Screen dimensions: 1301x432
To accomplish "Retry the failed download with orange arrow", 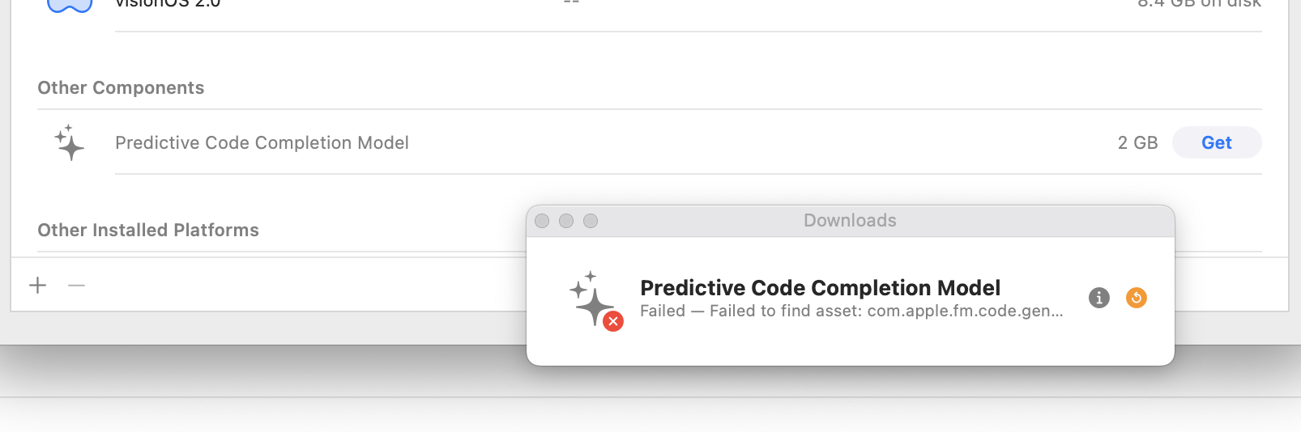I will click(x=1137, y=298).
